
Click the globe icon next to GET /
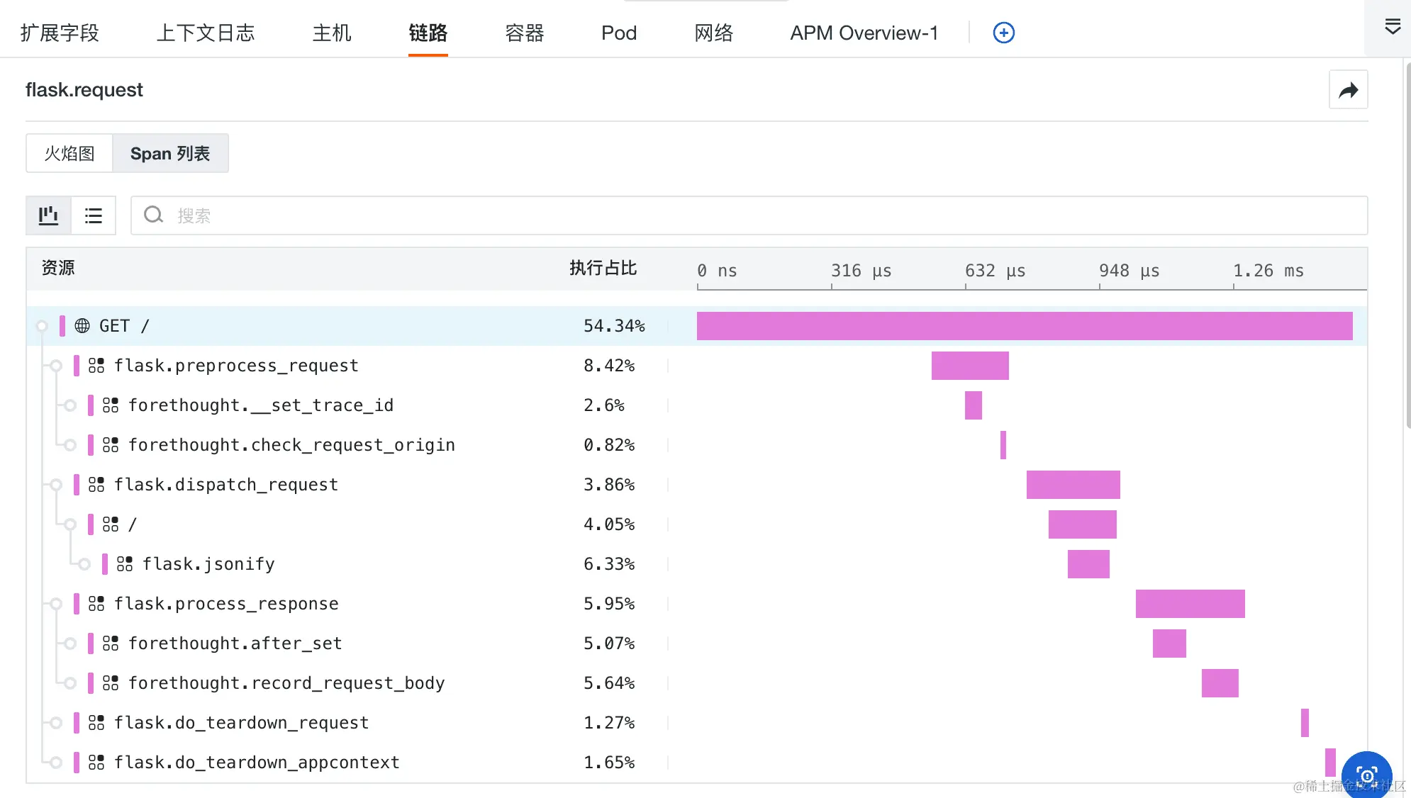82,326
